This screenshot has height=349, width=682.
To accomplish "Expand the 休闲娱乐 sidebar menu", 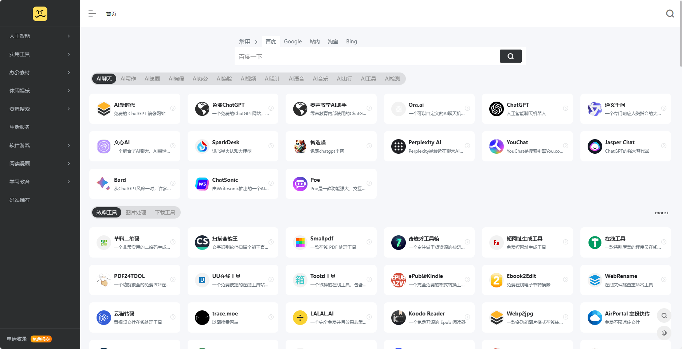I will pos(40,91).
